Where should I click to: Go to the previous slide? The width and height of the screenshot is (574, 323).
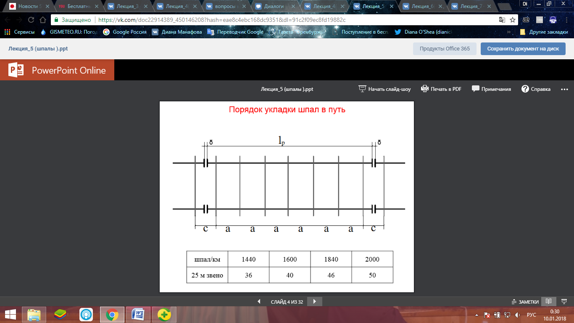(259, 302)
